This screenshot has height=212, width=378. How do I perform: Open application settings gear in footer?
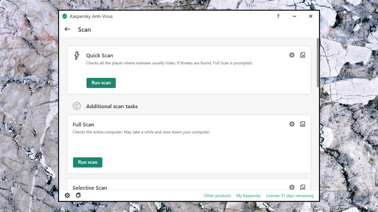(x=67, y=195)
